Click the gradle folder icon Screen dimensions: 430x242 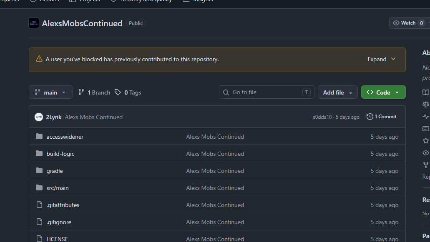click(39, 170)
